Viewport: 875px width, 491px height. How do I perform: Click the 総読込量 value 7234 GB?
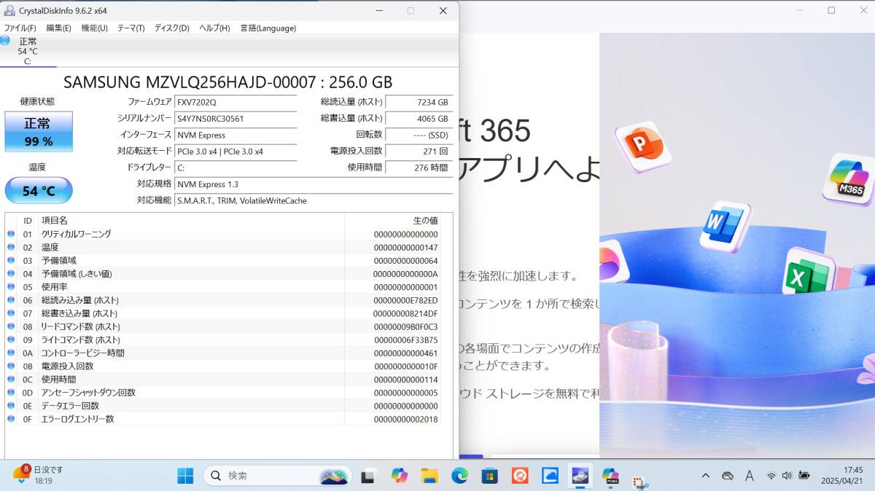[x=419, y=102]
